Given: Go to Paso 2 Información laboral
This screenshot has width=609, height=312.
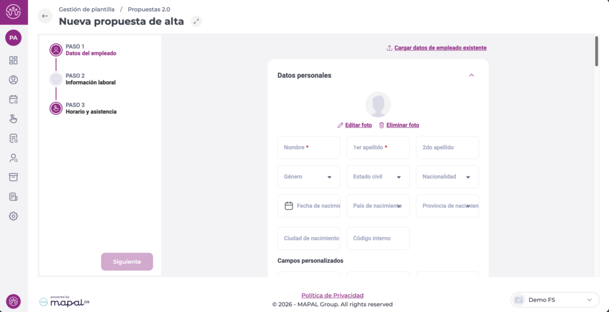Looking at the screenshot, I should point(90,79).
